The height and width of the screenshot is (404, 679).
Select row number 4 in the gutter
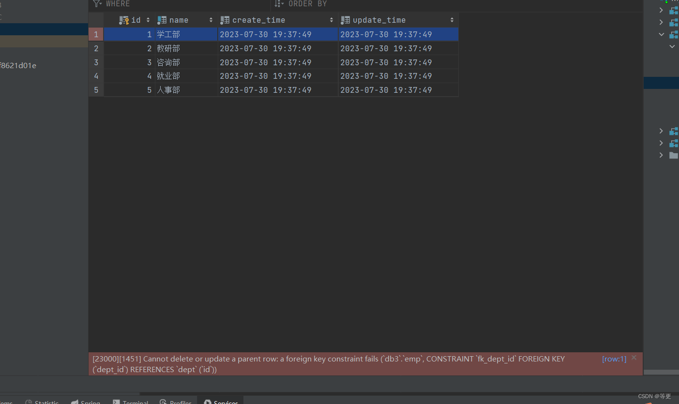pyautogui.click(x=96, y=76)
